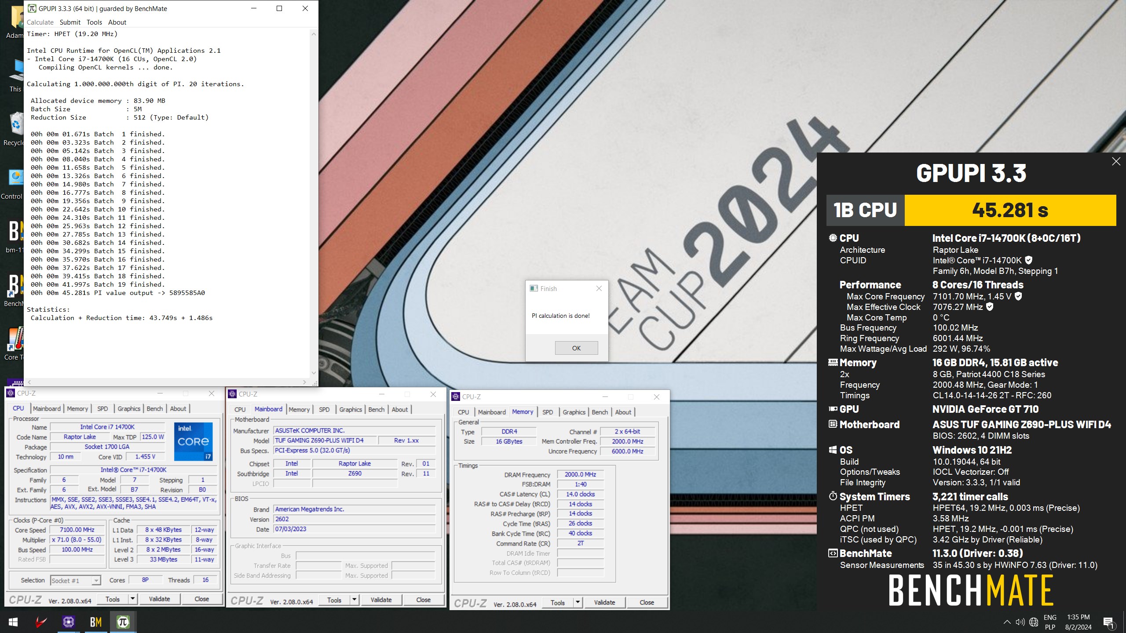Select the Multiplier x 71.0 field

coord(77,539)
